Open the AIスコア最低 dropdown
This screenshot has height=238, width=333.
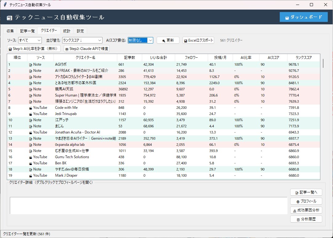click(x=140, y=40)
